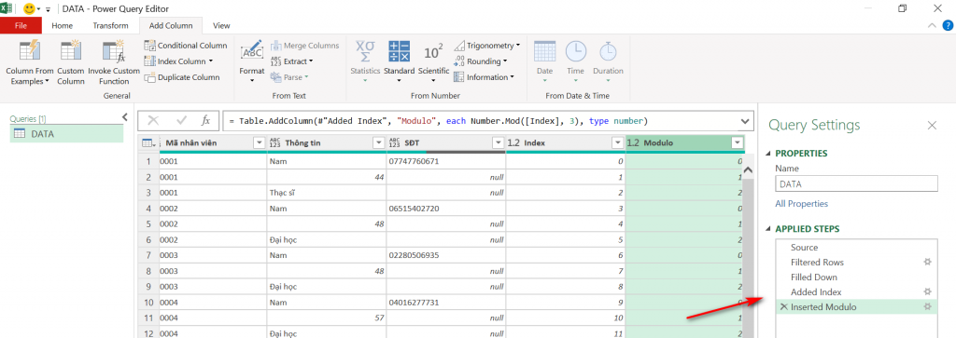Open the Information dropdown

tap(485, 77)
